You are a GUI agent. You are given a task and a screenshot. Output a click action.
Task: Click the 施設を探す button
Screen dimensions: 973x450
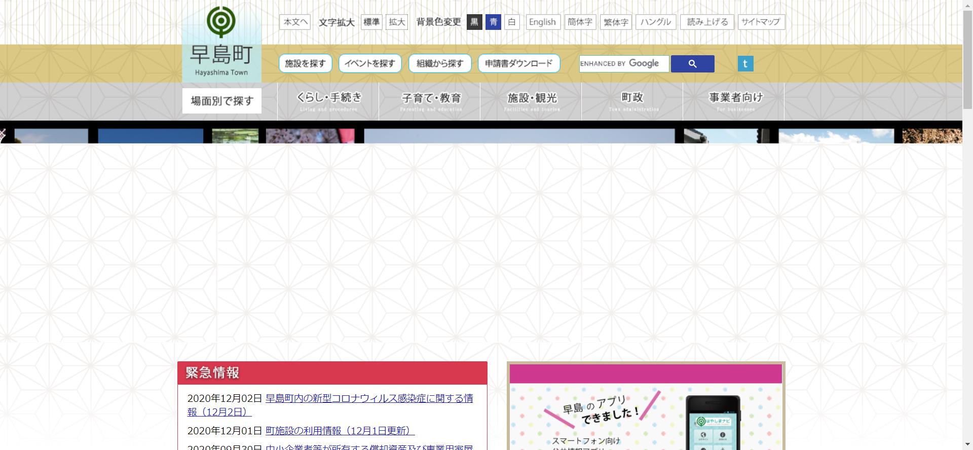tap(305, 63)
